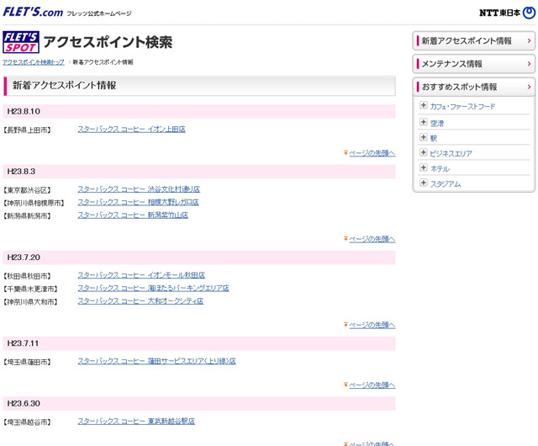This screenshot has height=446, width=538.
Task: Expand the ビジネスエリア plus icon
Action: coord(424,152)
